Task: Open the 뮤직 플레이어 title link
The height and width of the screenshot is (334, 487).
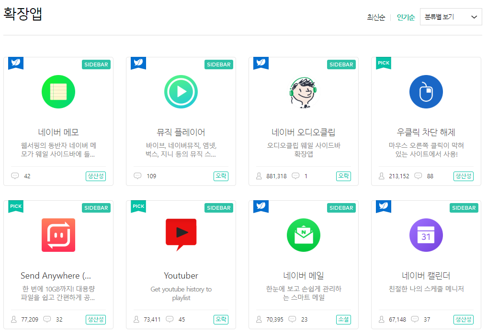Action: pyautogui.click(x=181, y=132)
